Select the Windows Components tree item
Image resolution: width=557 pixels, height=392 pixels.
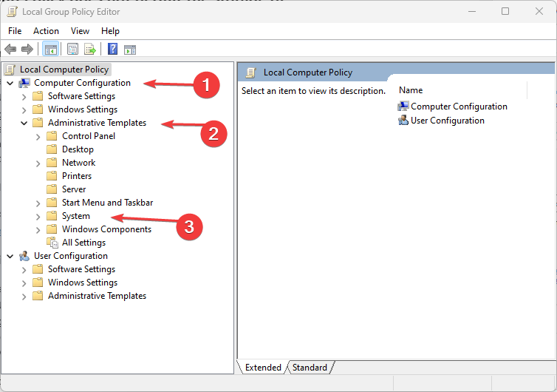106,229
